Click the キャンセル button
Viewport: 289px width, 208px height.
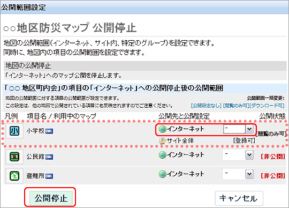(239, 198)
